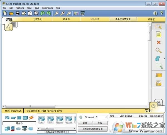Expand the Draw shape tool arrow
167x135 pixels.
(164, 58)
